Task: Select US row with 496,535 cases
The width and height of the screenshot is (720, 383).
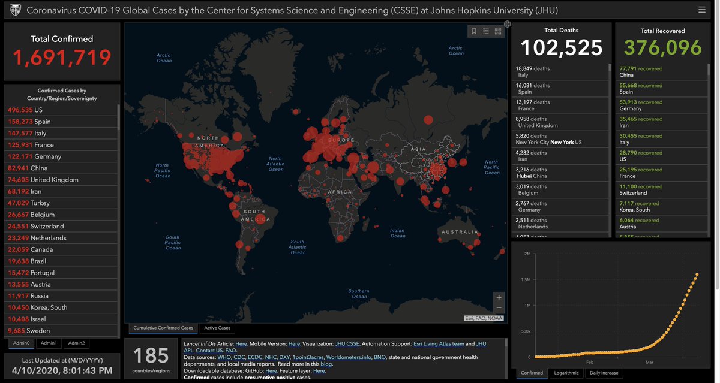Action: (x=61, y=110)
